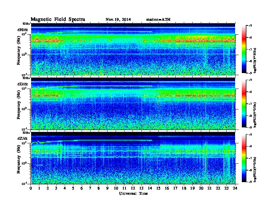Click the hour "24" tick label on the time axis

coord(235,188)
